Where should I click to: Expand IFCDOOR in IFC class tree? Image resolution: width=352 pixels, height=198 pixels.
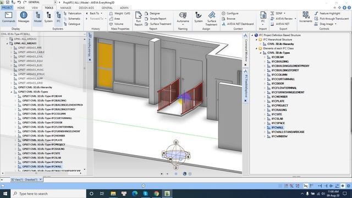(x=265, y=84)
